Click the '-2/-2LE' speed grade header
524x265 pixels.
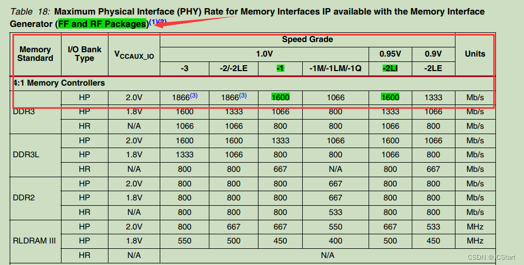(234, 68)
